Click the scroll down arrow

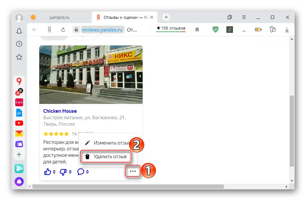point(292,181)
